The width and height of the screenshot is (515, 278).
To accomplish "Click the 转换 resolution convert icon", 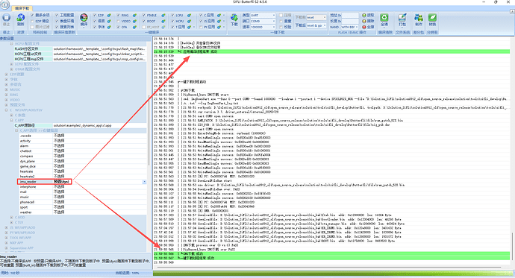I will click(x=432, y=17).
